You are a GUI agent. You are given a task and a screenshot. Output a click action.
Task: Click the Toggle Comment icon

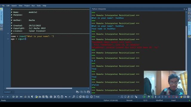pyautogui.click(x=21, y=97)
